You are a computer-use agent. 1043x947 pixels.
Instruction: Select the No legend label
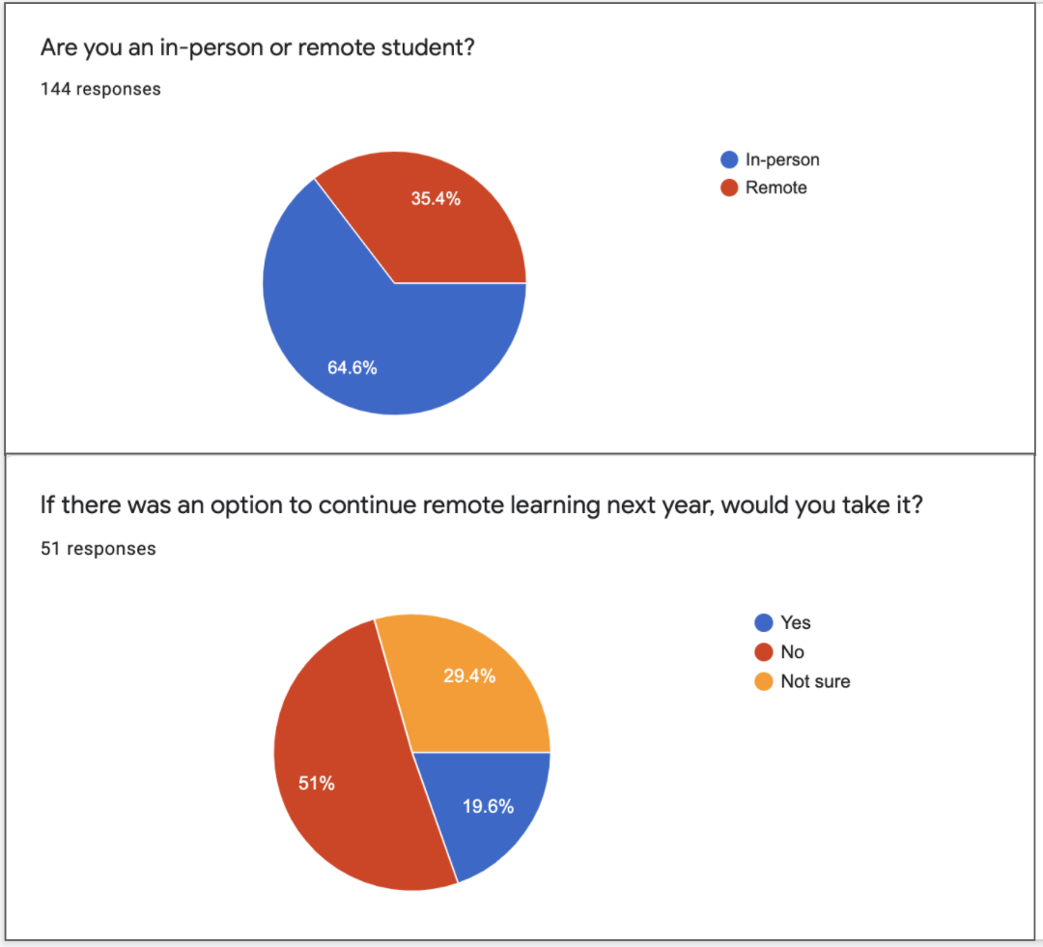(x=792, y=652)
